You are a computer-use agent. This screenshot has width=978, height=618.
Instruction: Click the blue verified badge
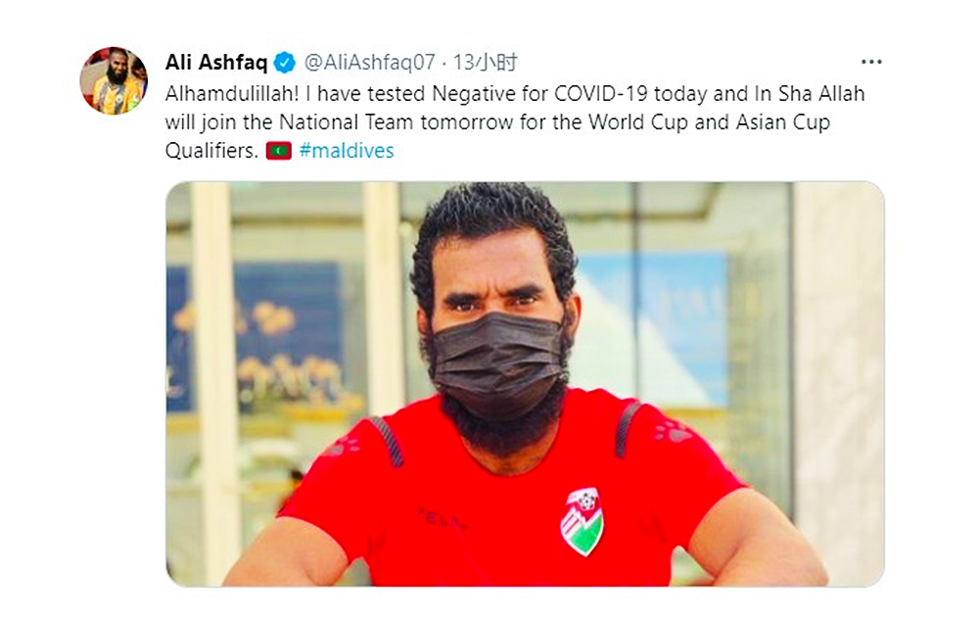(285, 64)
